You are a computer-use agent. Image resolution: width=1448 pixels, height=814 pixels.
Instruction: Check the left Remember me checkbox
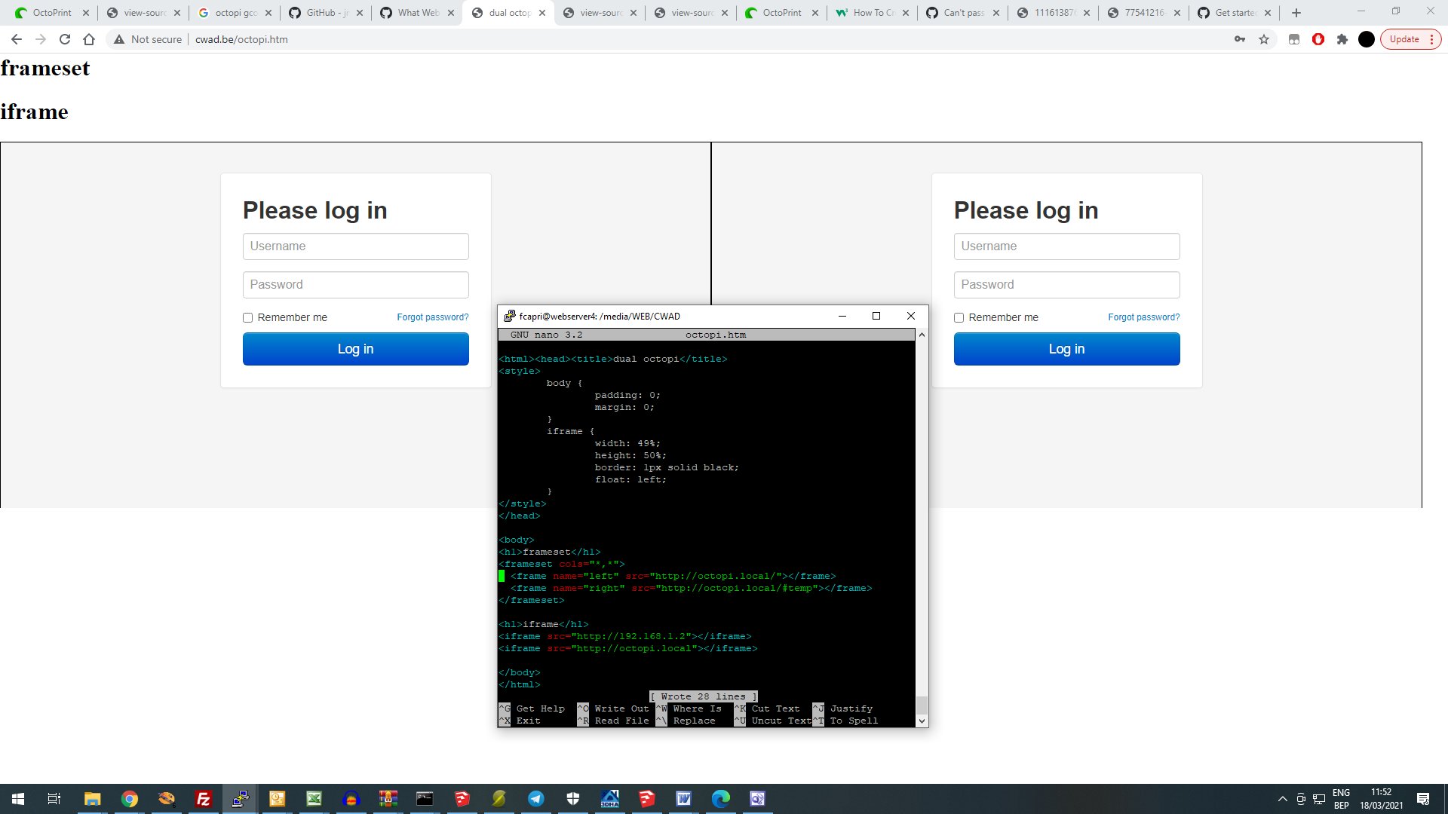pos(247,317)
